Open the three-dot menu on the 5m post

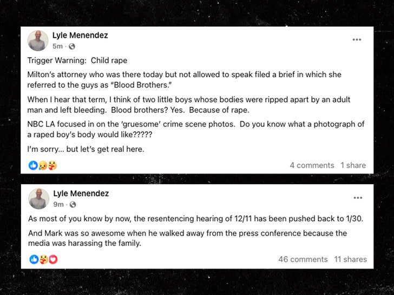coord(357,39)
